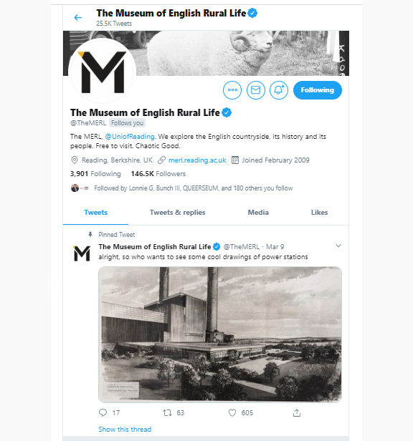Click Show this thread
Screen dimensions: 413x441
click(125, 430)
